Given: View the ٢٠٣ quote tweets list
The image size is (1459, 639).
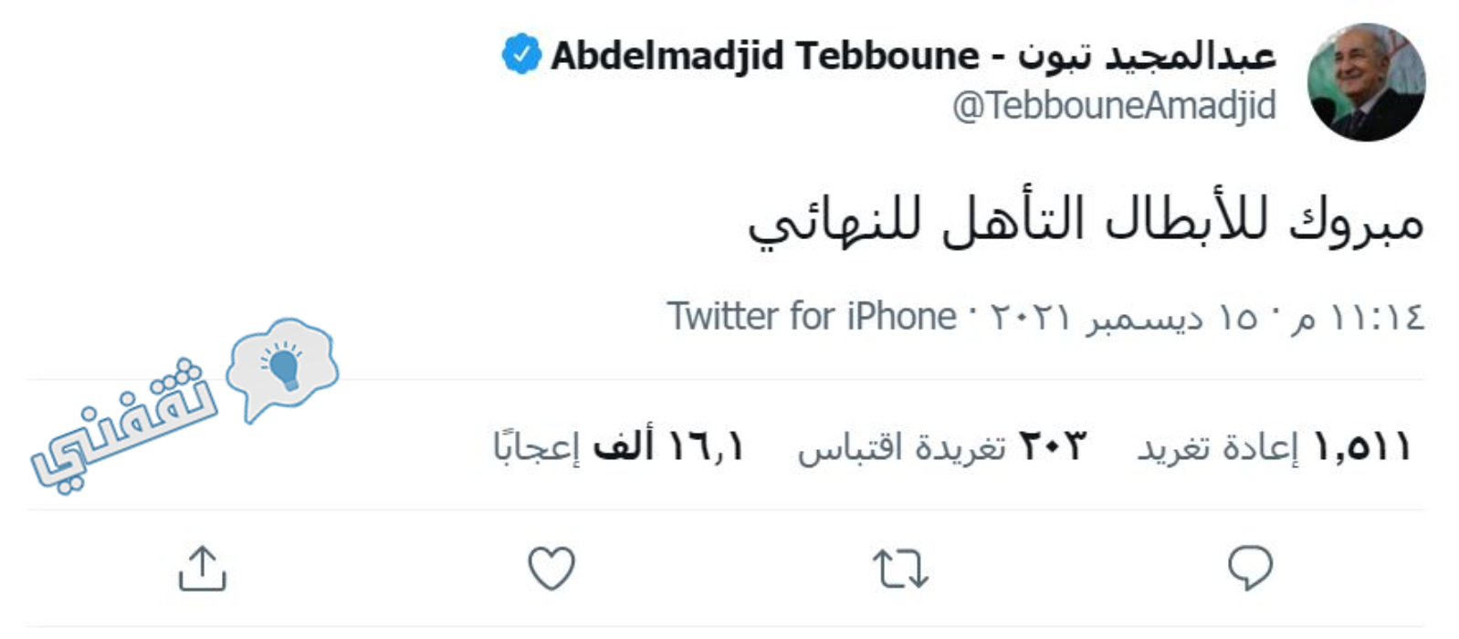Looking at the screenshot, I should point(941,447).
